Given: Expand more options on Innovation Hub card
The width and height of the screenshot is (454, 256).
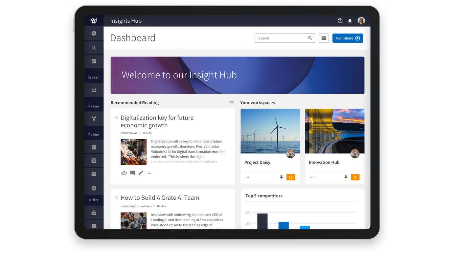Looking at the screenshot, I should [x=312, y=177].
